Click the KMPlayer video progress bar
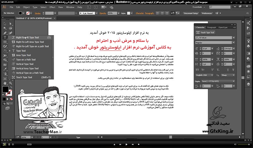The image size is (253, 148). coord(126,140)
